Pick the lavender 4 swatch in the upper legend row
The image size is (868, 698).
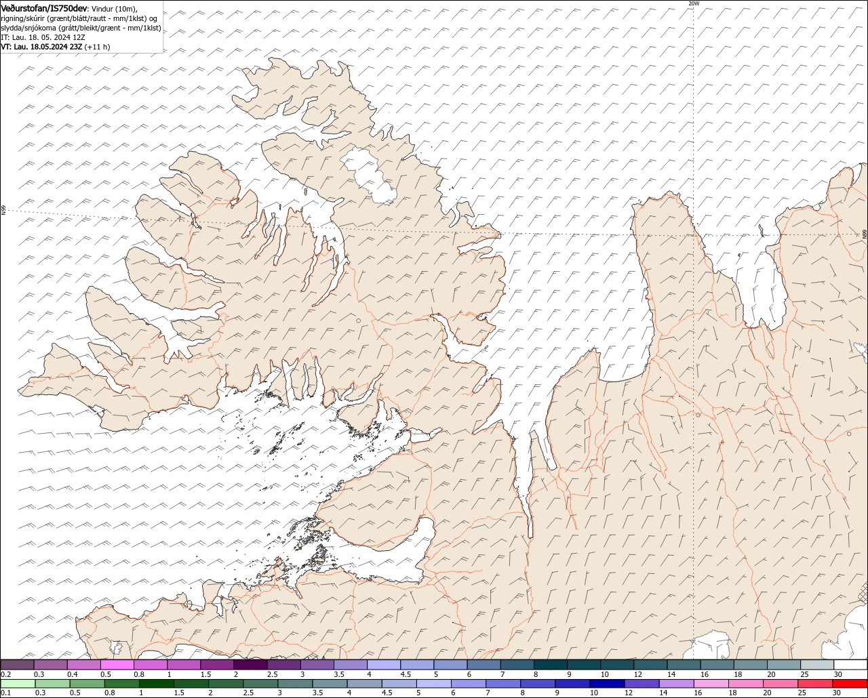point(384,665)
